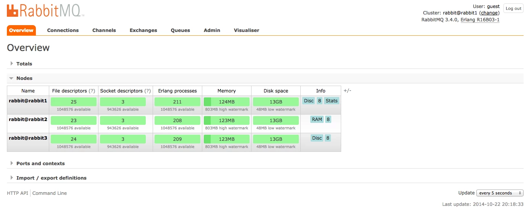Screen dimensions: 532x223
Task: Open the rabbit@rabbit1 node name
Action: click(x=28, y=101)
